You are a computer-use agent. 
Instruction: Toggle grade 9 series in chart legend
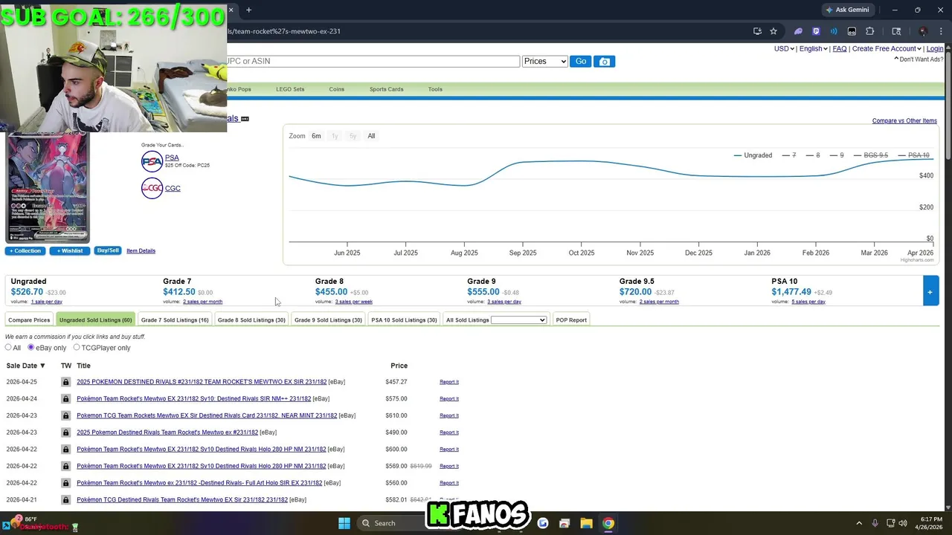(836, 155)
